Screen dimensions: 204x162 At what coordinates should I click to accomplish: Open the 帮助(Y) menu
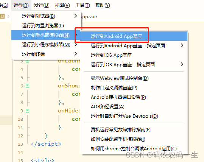[x=103, y=5]
